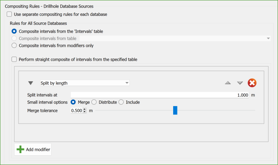This screenshot has height=165, width=278.
Task: Choose the Merge small interval option
Action: pyautogui.click(x=73, y=102)
